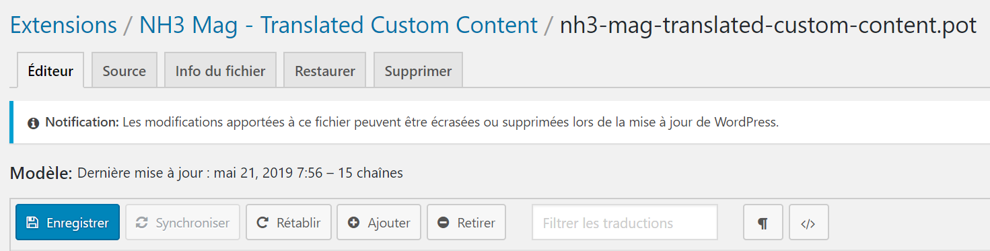Click the bold Notification: label in the banner
990x251 pixels.
coord(82,123)
